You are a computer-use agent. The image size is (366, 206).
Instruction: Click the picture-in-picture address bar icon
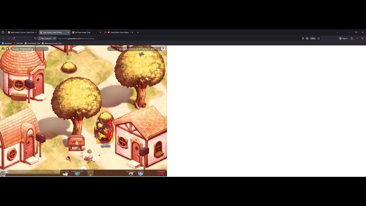coord(307,38)
